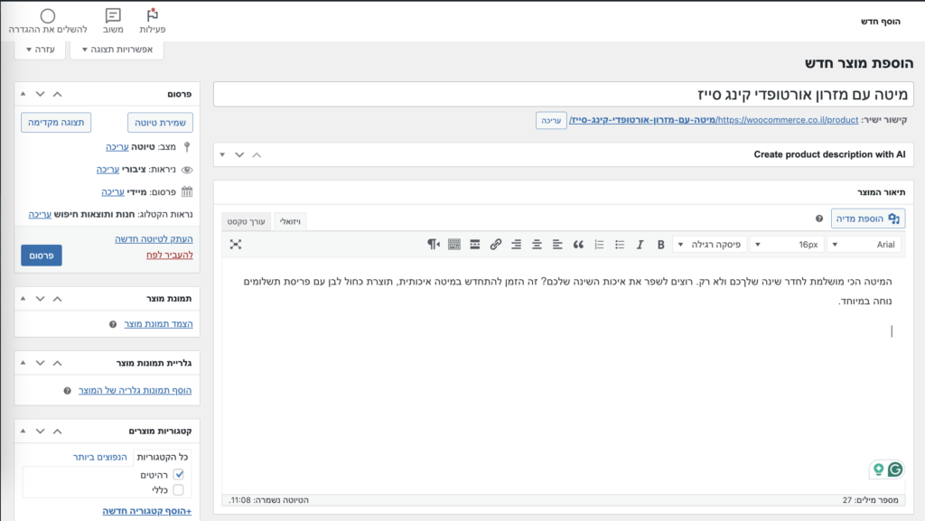Open finish setup circle icon
This screenshot has width=925, height=521.
point(48,21)
